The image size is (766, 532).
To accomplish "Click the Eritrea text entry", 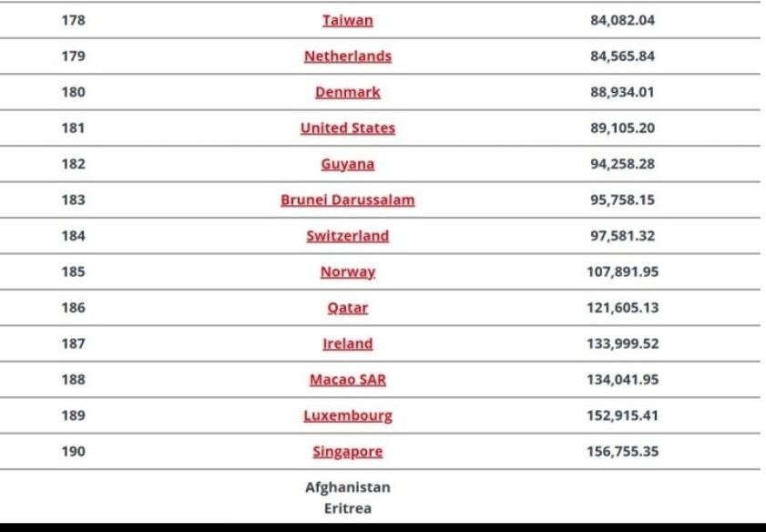I will [347, 508].
